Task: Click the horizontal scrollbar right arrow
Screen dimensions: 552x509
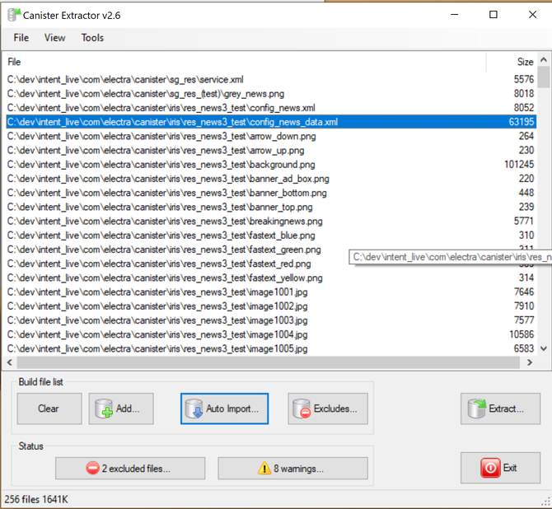Action: [531, 362]
